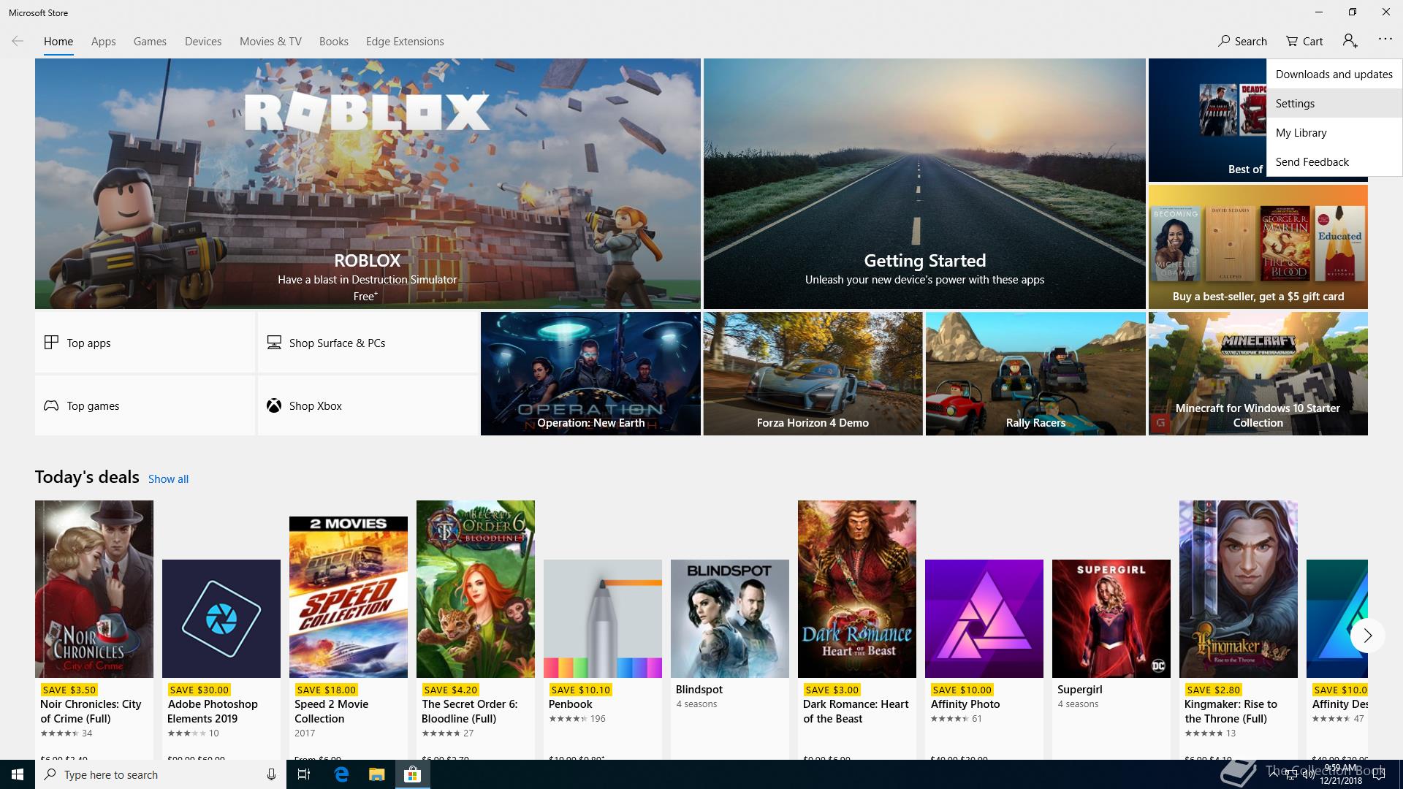Open Top apps tile
The width and height of the screenshot is (1403, 789).
[x=145, y=343]
